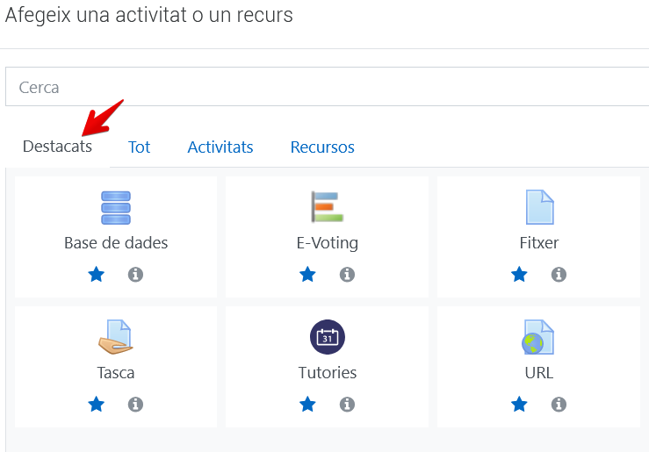Image resolution: width=649 pixels, height=452 pixels.
Task: Toggle the URL favorite star
Action: (519, 404)
